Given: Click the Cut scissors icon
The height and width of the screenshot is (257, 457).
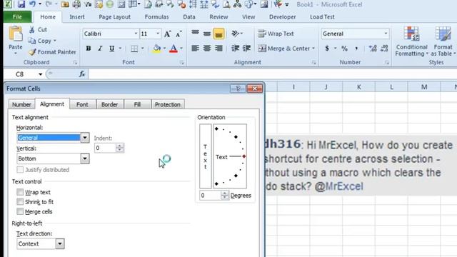Looking at the screenshot, I should click(x=32, y=30).
